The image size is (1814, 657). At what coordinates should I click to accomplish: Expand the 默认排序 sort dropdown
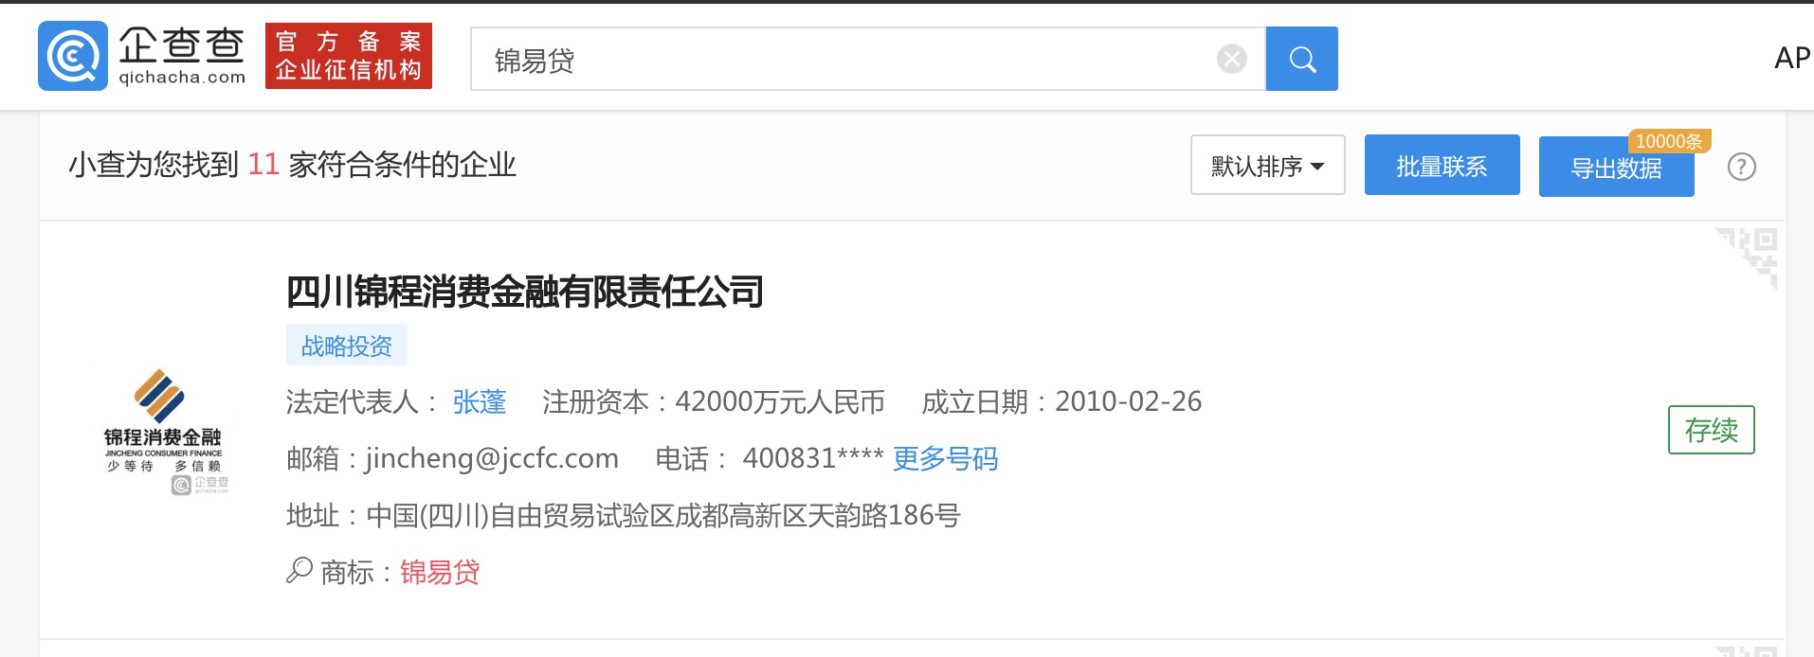tap(1267, 166)
